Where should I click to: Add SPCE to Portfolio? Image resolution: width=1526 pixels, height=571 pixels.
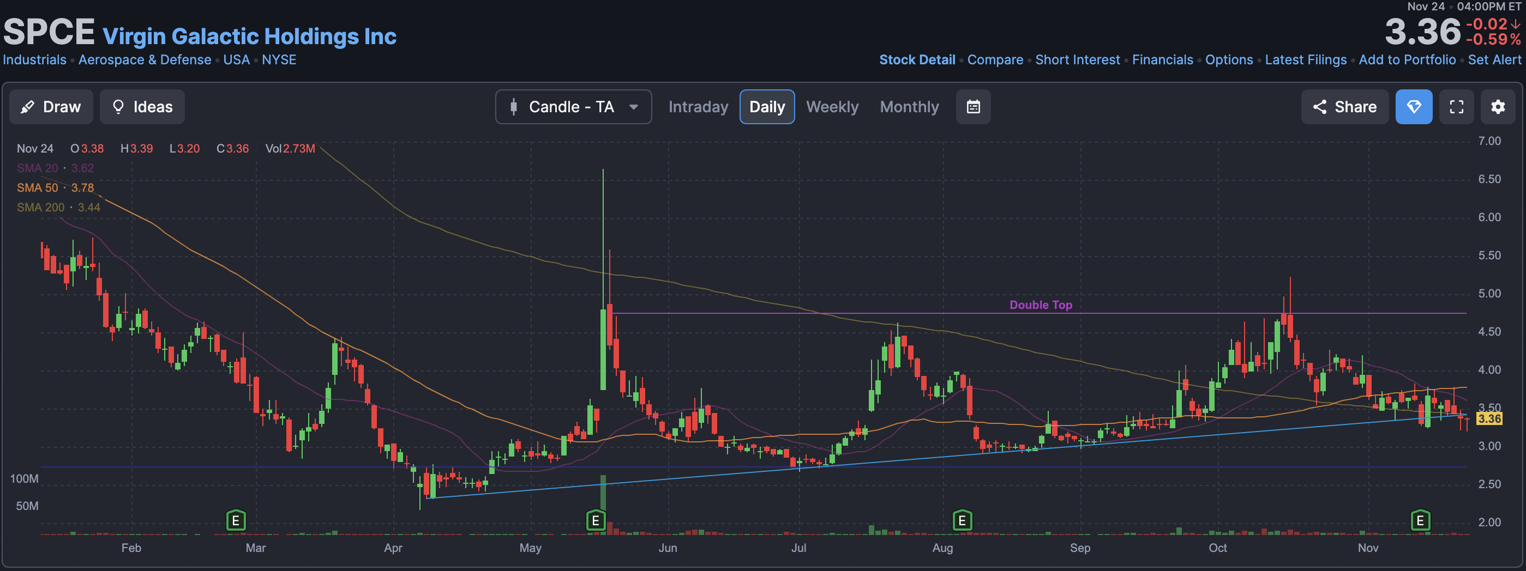(1407, 60)
